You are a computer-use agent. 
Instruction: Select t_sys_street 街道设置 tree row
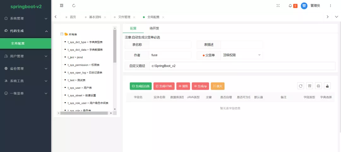click(x=81, y=95)
